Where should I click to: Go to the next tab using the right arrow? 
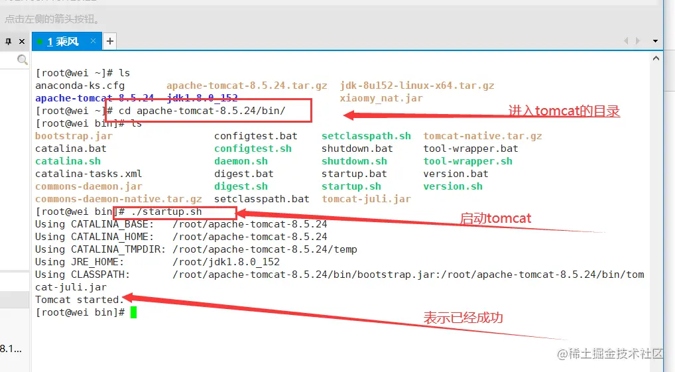pos(638,41)
